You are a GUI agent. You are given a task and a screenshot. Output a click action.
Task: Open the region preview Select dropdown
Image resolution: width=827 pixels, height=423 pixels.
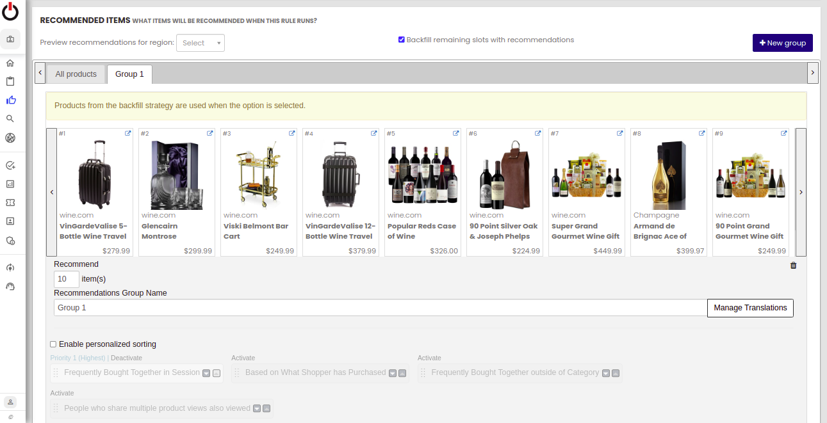pos(201,43)
